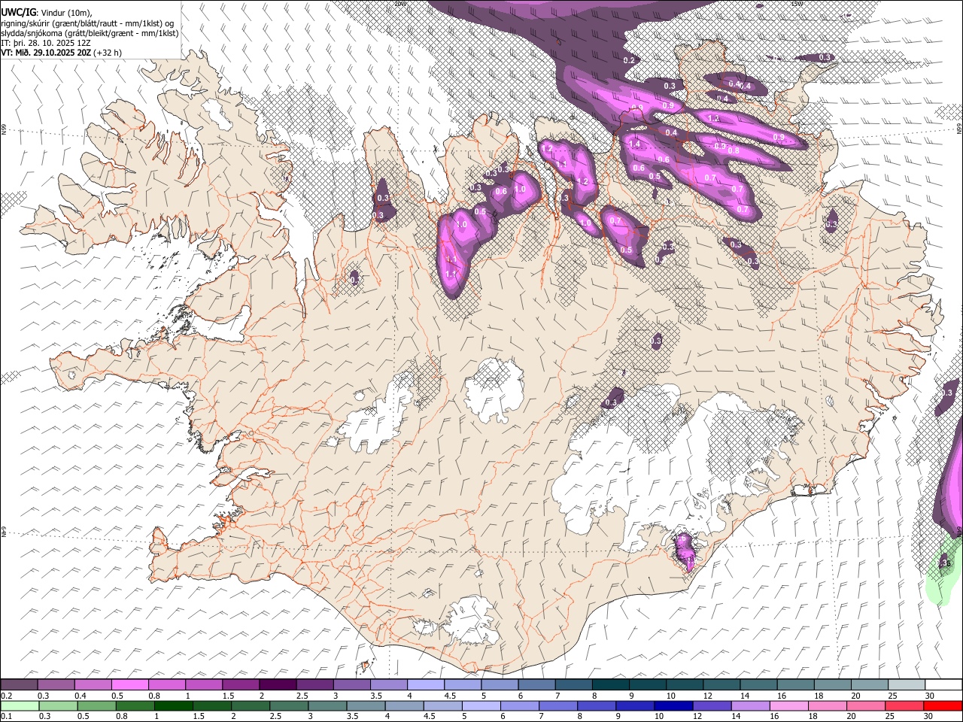Select the '0.36' value in the green rain area

point(945,563)
